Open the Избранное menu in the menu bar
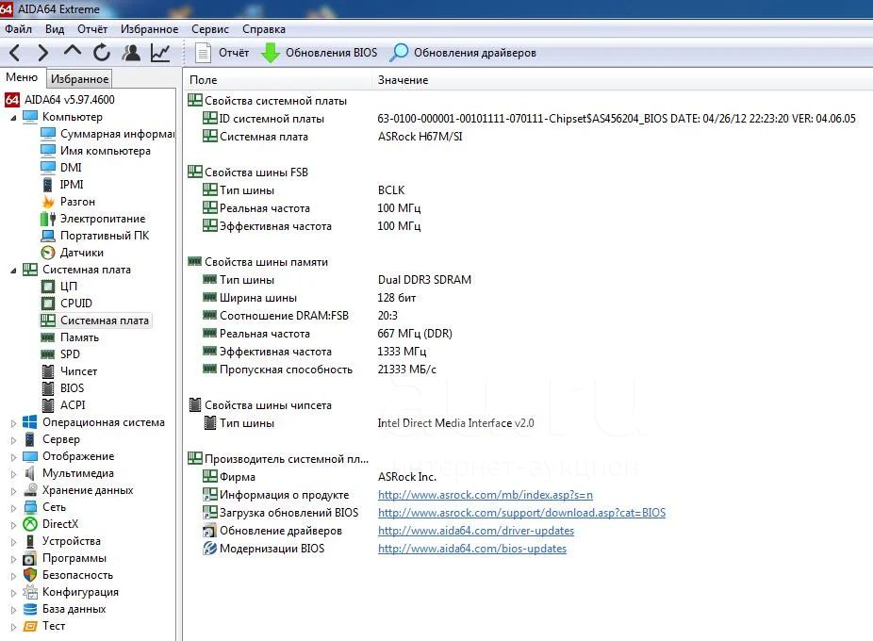This screenshot has width=873, height=641. (x=149, y=29)
